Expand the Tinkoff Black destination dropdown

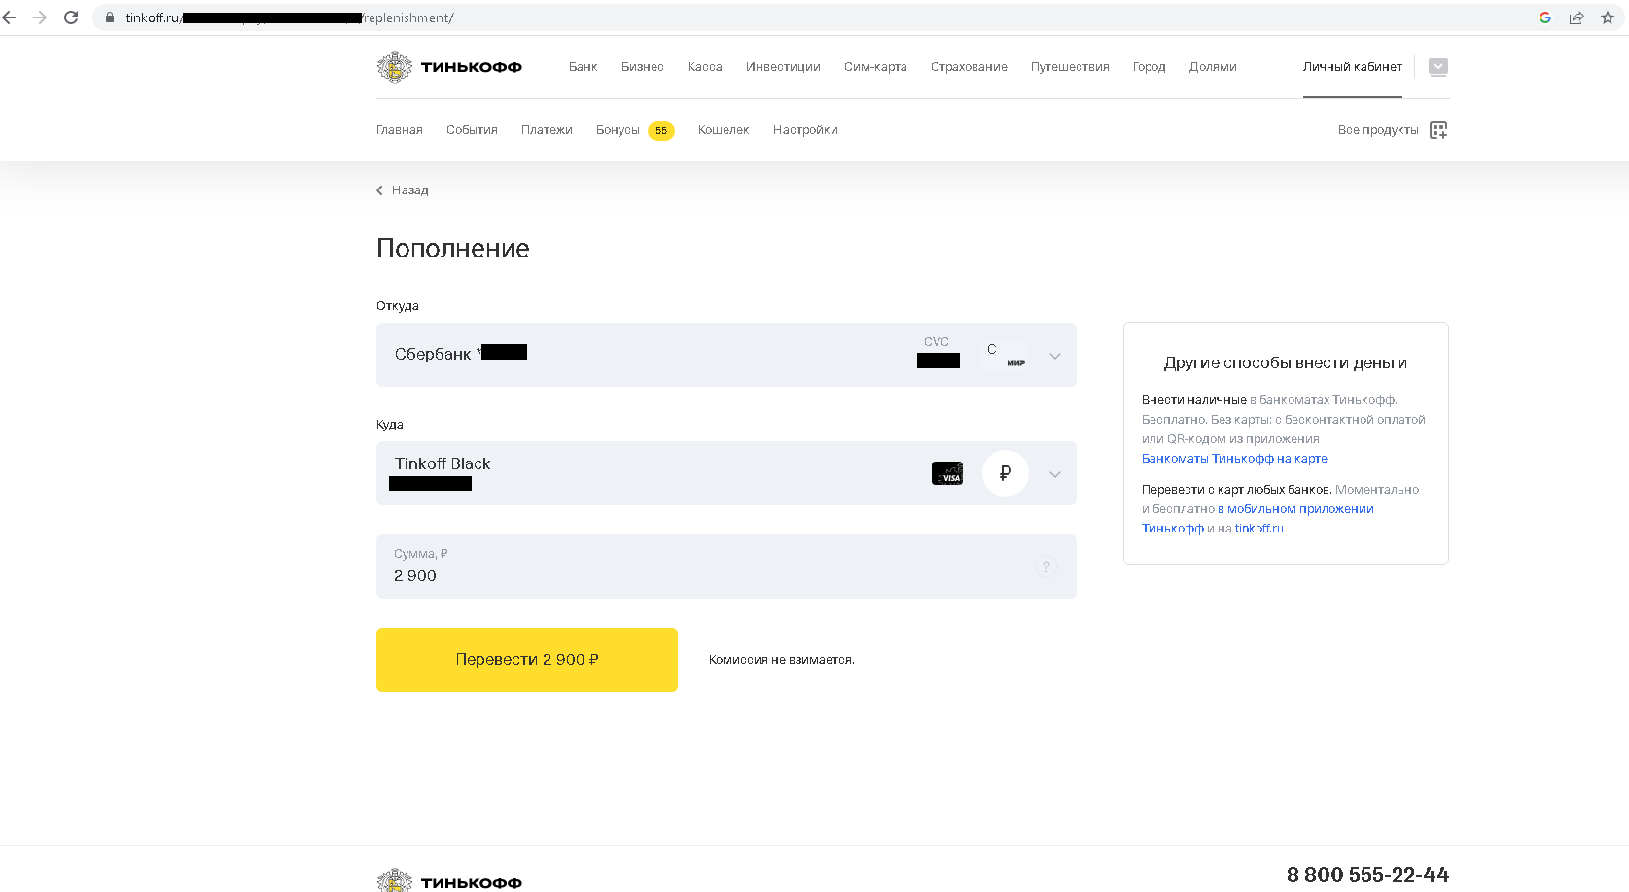point(1054,474)
